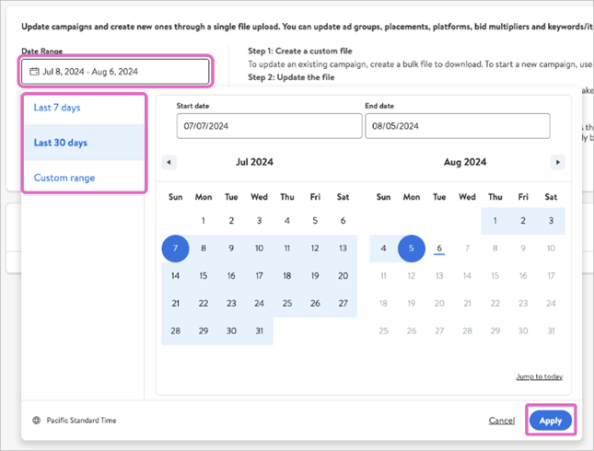Select August 5 in the calendar
The width and height of the screenshot is (594, 451).
412,249
